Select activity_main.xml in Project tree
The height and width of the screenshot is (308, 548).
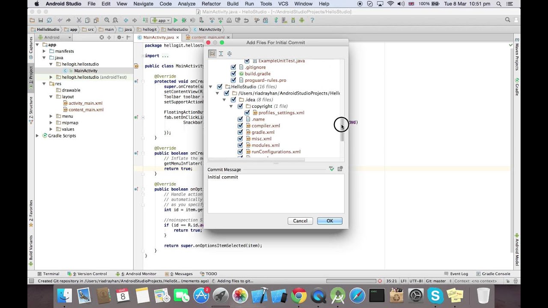click(85, 103)
